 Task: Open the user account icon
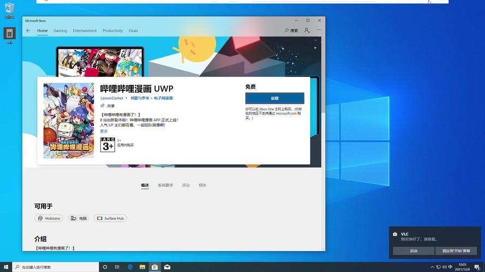pos(307,30)
